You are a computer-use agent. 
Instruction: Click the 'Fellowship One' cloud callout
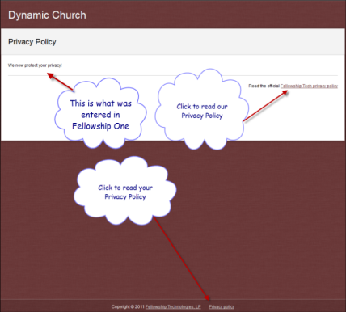click(x=100, y=114)
